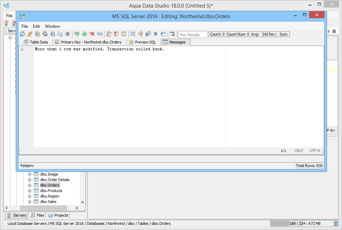Click the Max Results input field

[x=192, y=35]
